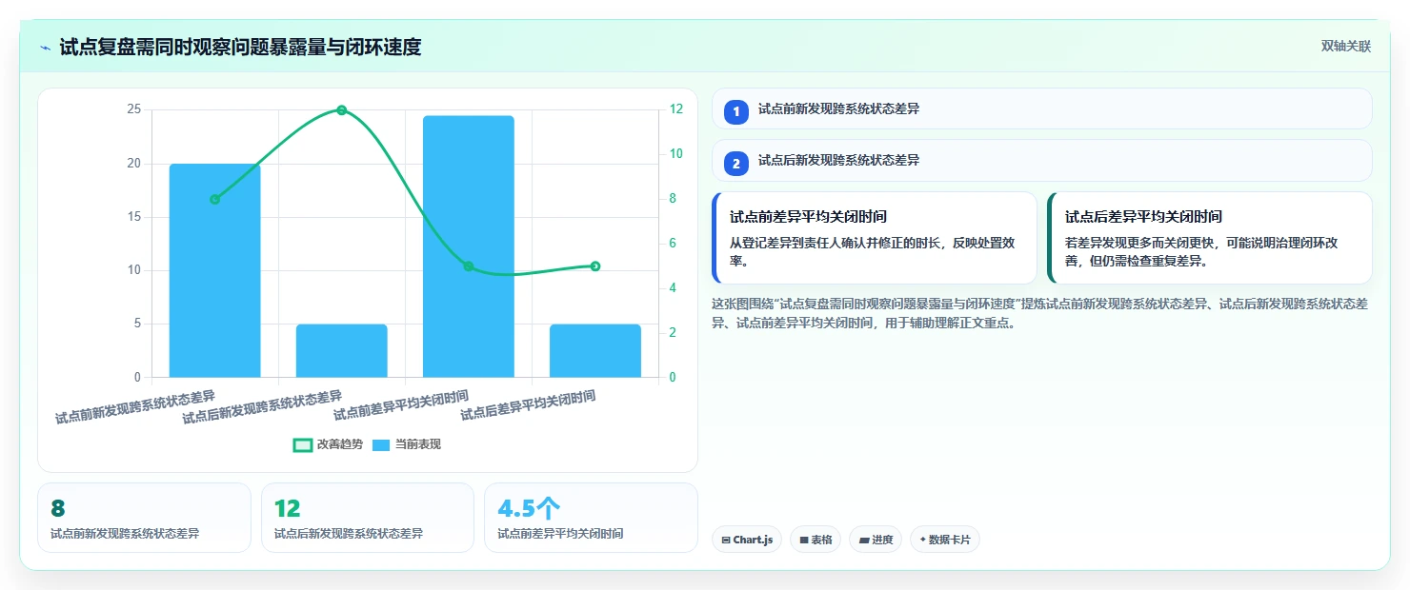The height and width of the screenshot is (590, 1410).
Task: Click the right green axis value 12
Action: pos(675,110)
